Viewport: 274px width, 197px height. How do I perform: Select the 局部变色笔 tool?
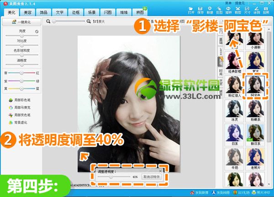(20, 115)
